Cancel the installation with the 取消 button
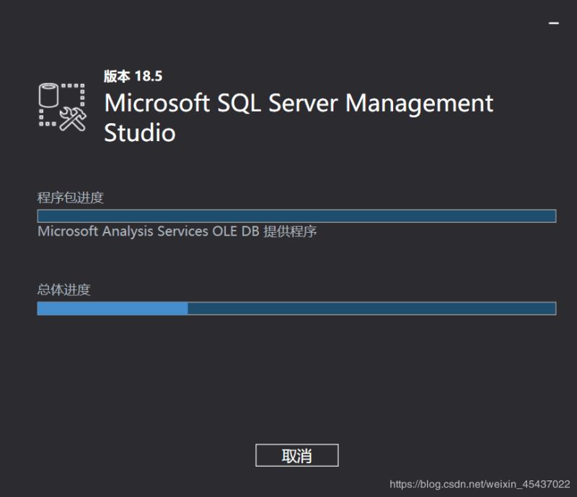Image resolution: width=577 pixels, height=497 pixels. (x=296, y=455)
